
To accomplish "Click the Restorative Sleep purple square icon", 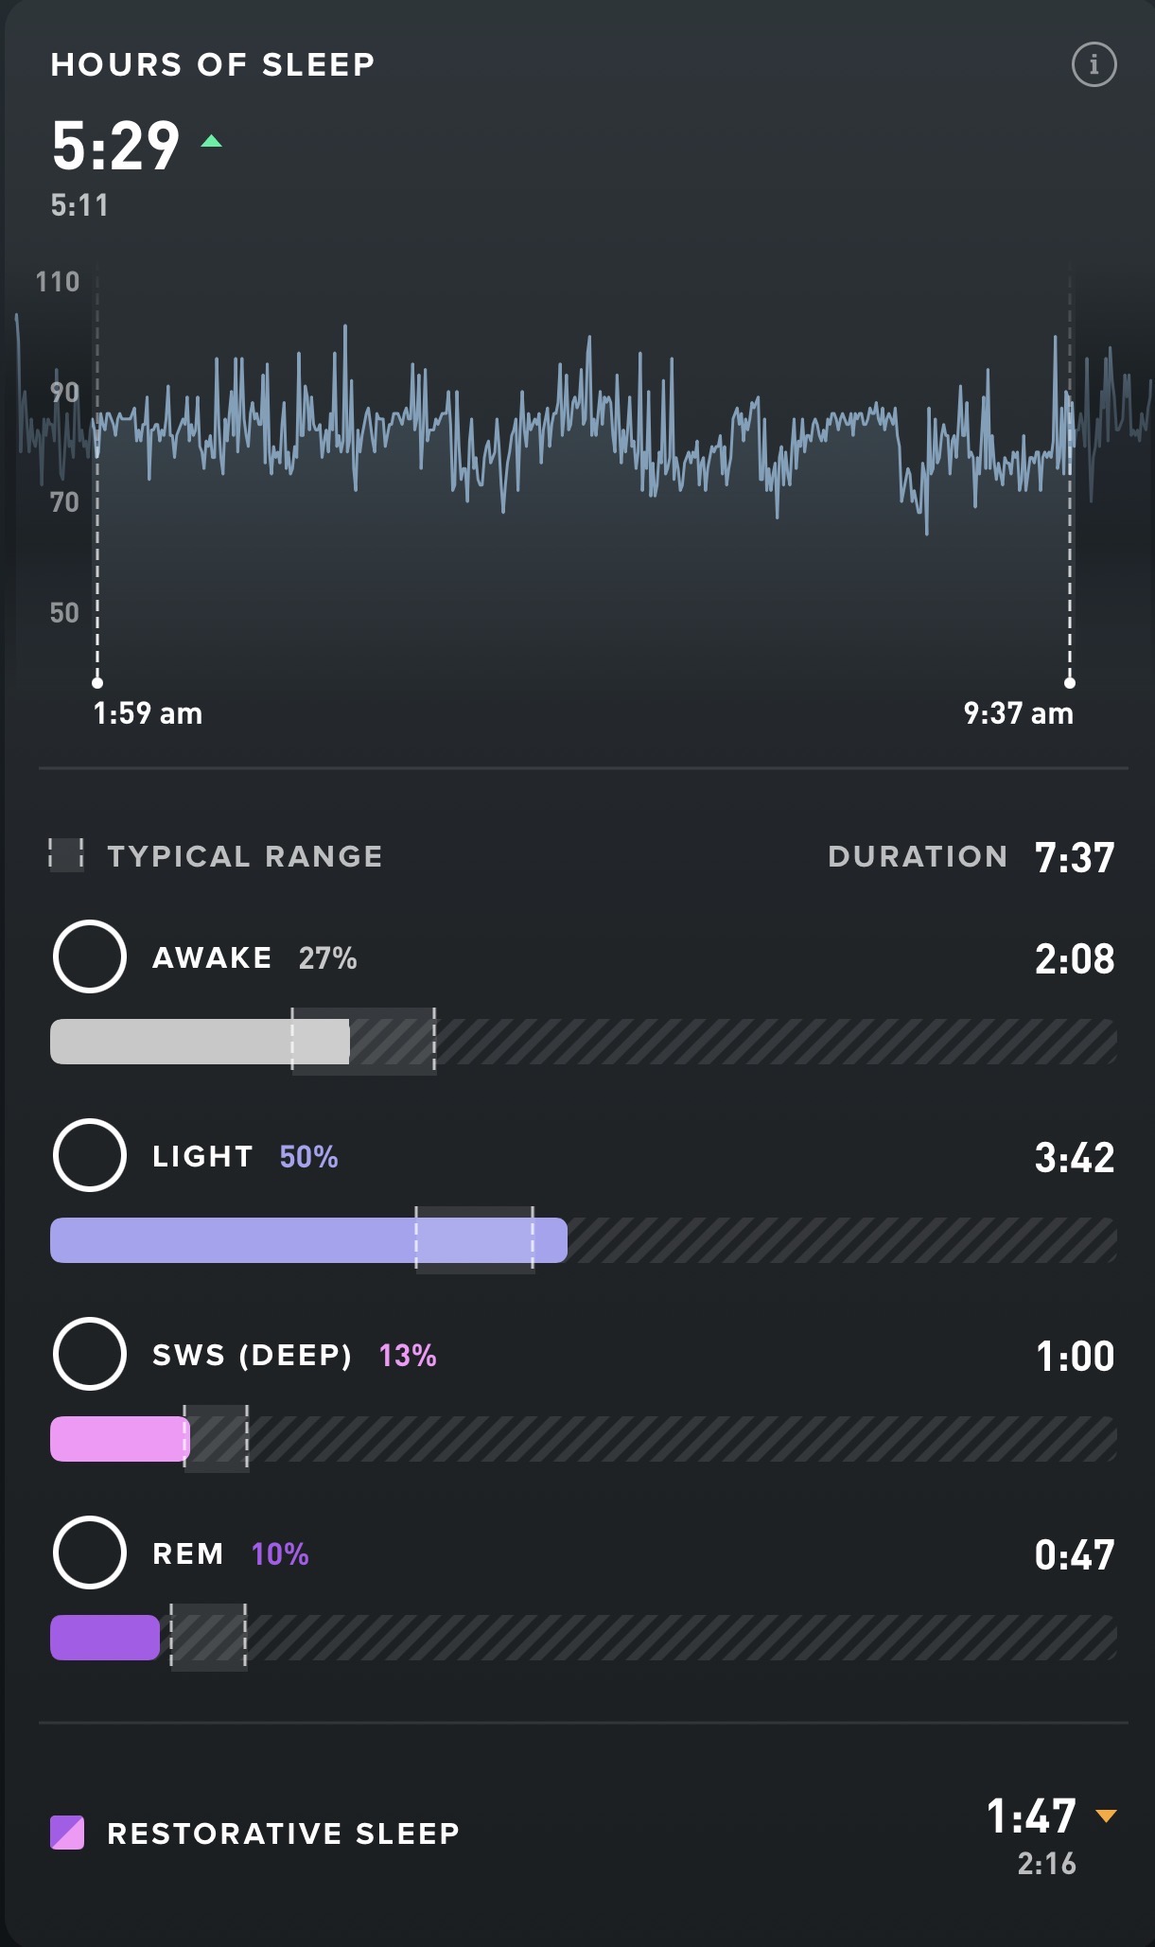I will (67, 1833).
